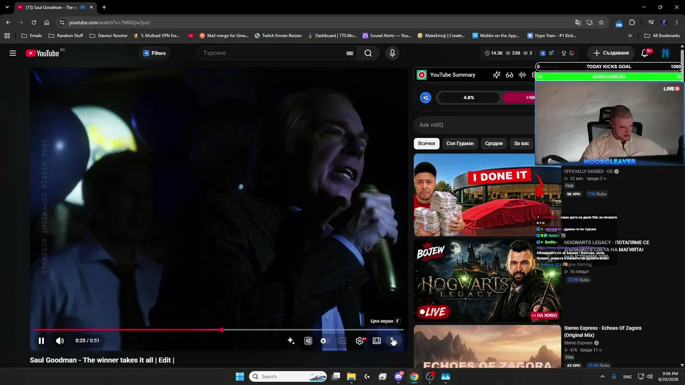Open the Hogwarts Legacy live thumbnail
This screenshot has height=385, width=685.
[487, 281]
